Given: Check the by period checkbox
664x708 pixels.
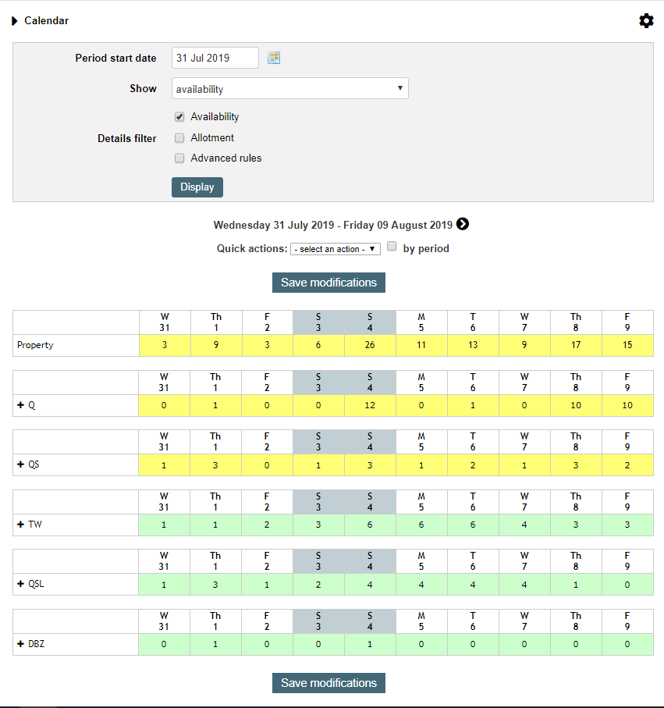Looking at the screenshot, I should point(391,246).
